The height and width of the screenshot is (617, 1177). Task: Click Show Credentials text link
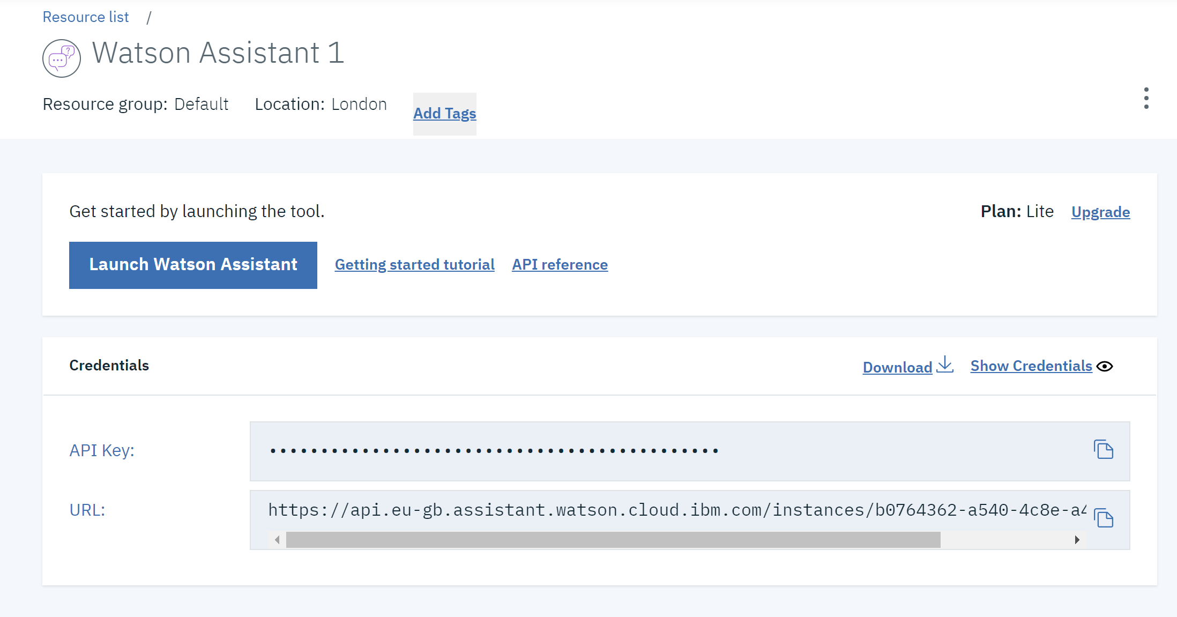1031,366
